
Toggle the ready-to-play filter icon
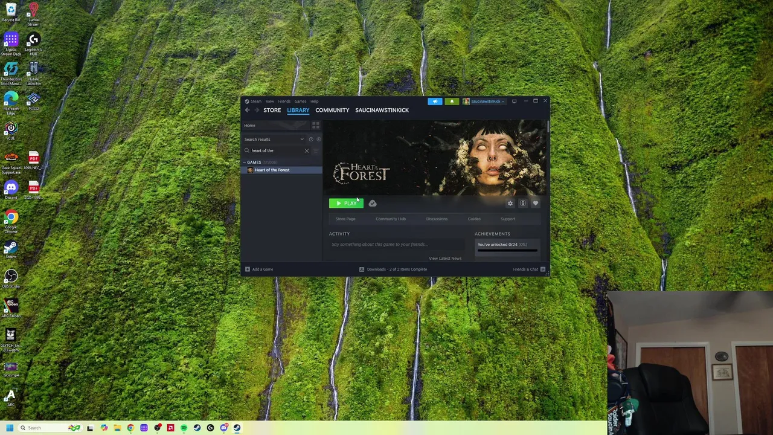(318, 139)
